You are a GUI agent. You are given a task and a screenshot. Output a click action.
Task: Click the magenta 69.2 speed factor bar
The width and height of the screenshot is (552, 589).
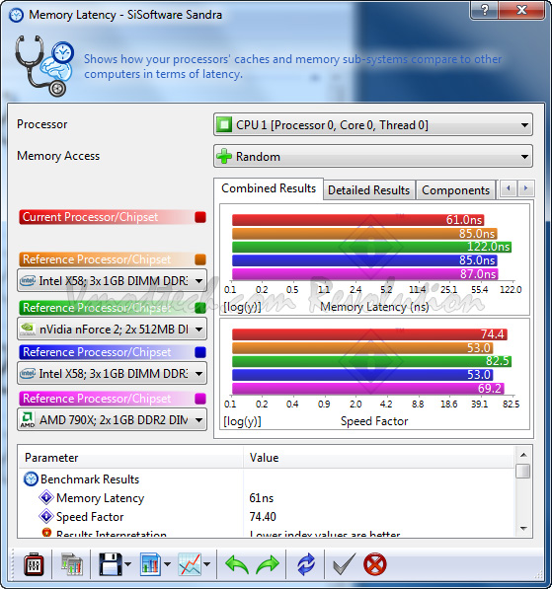[367, 389]
